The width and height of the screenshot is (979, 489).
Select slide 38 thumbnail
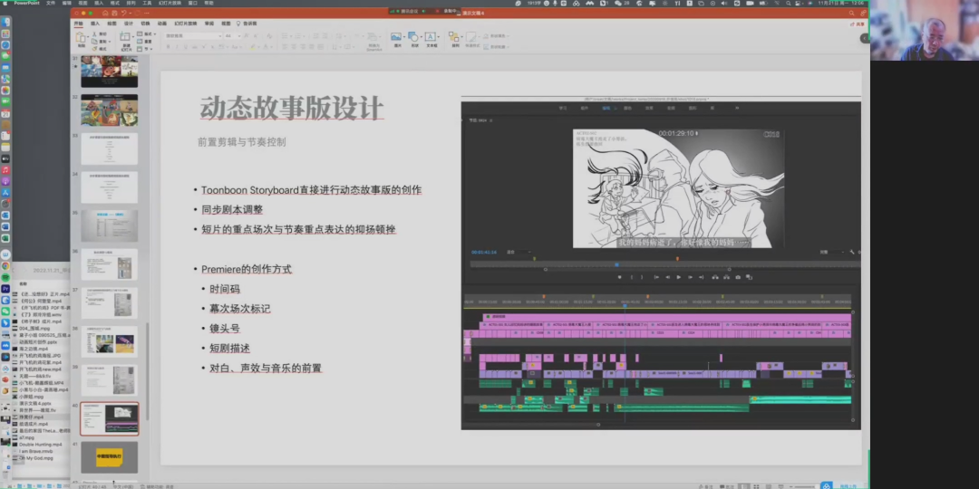[x=110, y=341]
